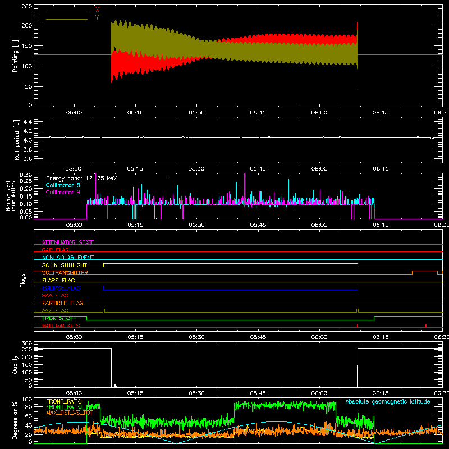Click the SC_IN_SUNLIGHT flag label
The height and width of the screenshot is (449, 449).
click(x=65, y=265)
